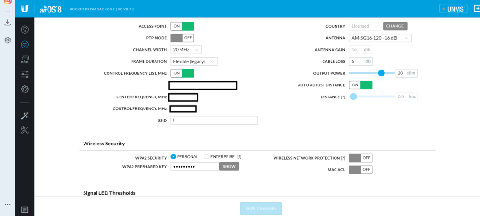This screenshot has height=216, width=480.
Task: Open the dashboard gauge icon in sidebar
Action: (x=24, y=30)
